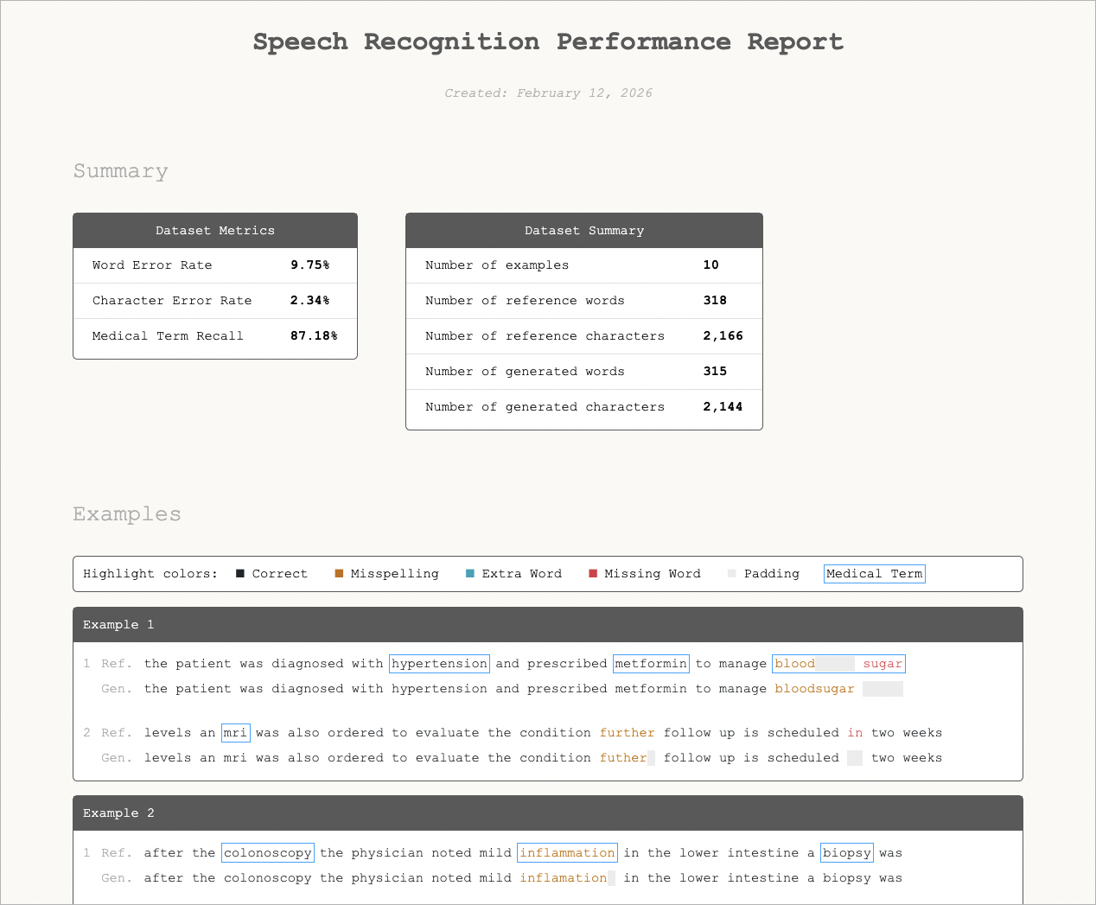Image resolution: width=1096 pixels, height=905 pixels.
Task: Select the 318 reference words value
Action: tap(716, 301)
